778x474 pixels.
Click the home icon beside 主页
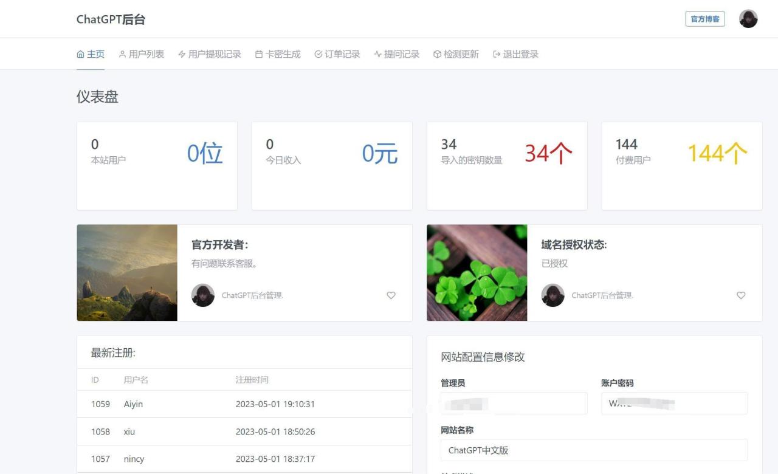[x=81, y=55]
